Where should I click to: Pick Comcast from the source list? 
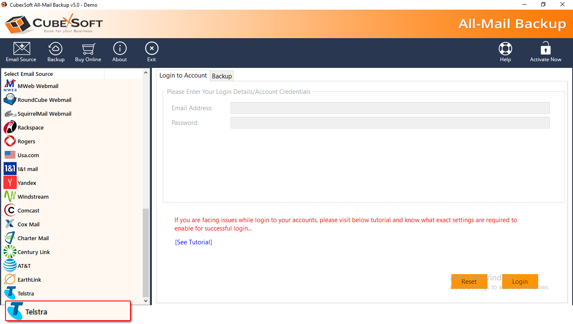point(29,210)
